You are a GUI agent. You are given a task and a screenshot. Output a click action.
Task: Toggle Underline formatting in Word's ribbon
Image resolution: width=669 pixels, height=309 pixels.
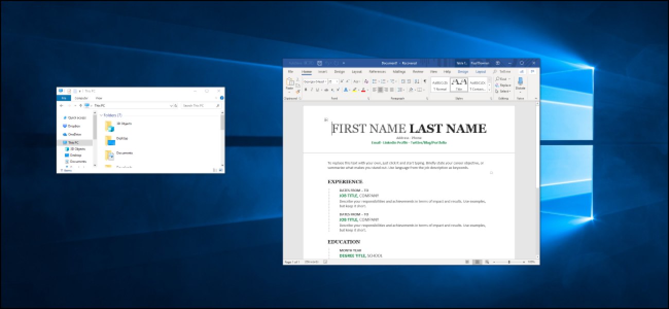318,90
